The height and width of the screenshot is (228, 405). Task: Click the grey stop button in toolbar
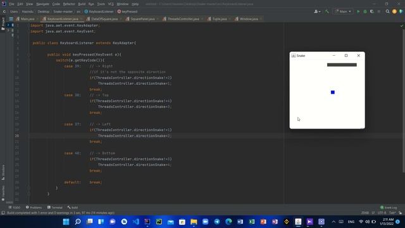pos(379,11)
